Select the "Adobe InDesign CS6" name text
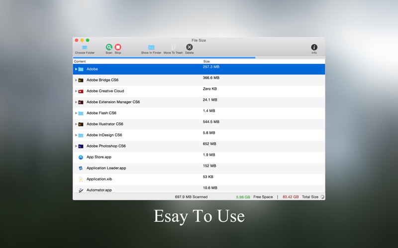 (104, 135)
